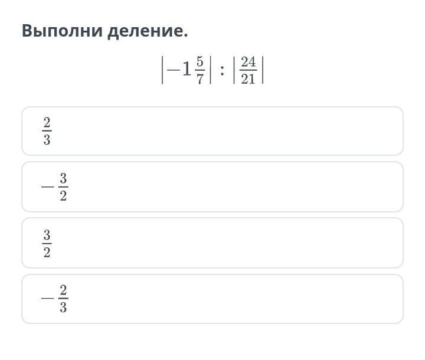Screen dimensions: 425x360
Task: Click the division colon between the absolute values
Action: pos(221,71)
